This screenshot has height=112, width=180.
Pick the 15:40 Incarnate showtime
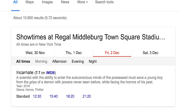[53, 96]
